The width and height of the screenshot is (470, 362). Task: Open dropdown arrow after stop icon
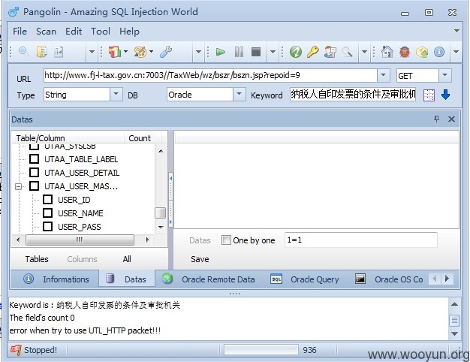point(273,52)
